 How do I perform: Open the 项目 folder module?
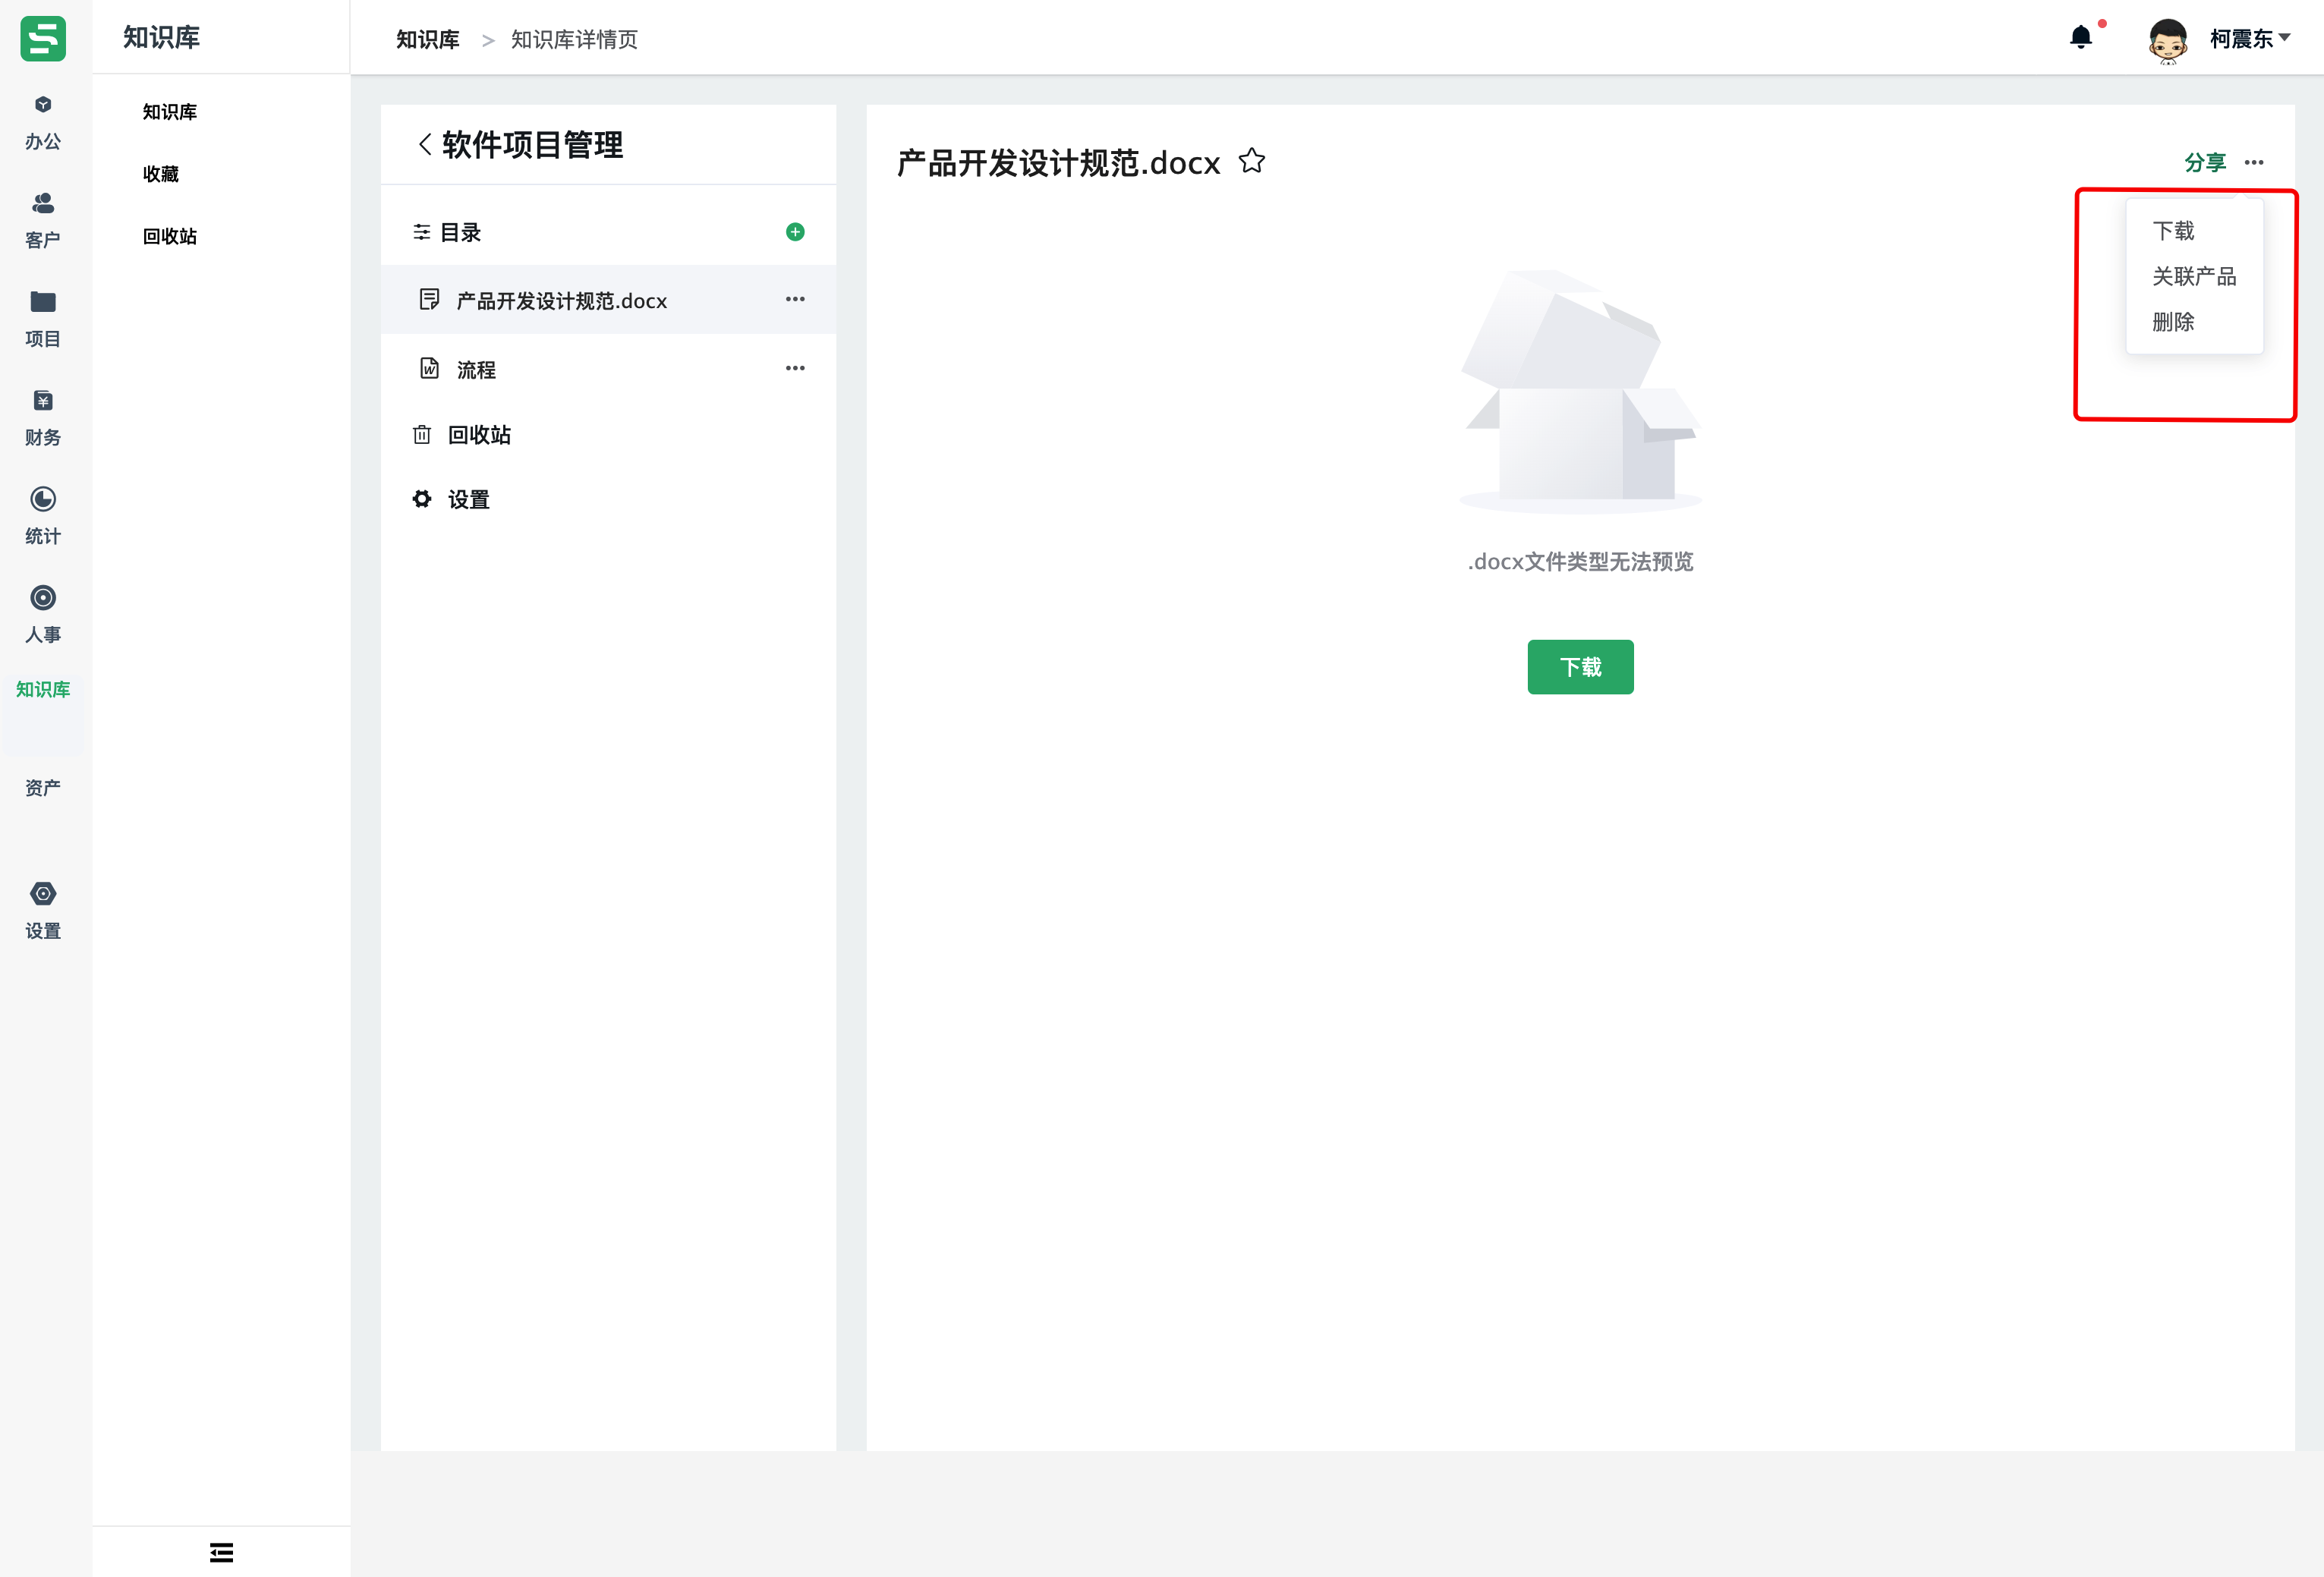43,319
